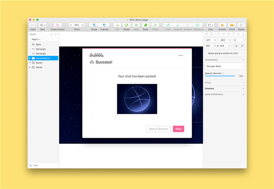Expand the Constellations group triangle

pos(30,58)
